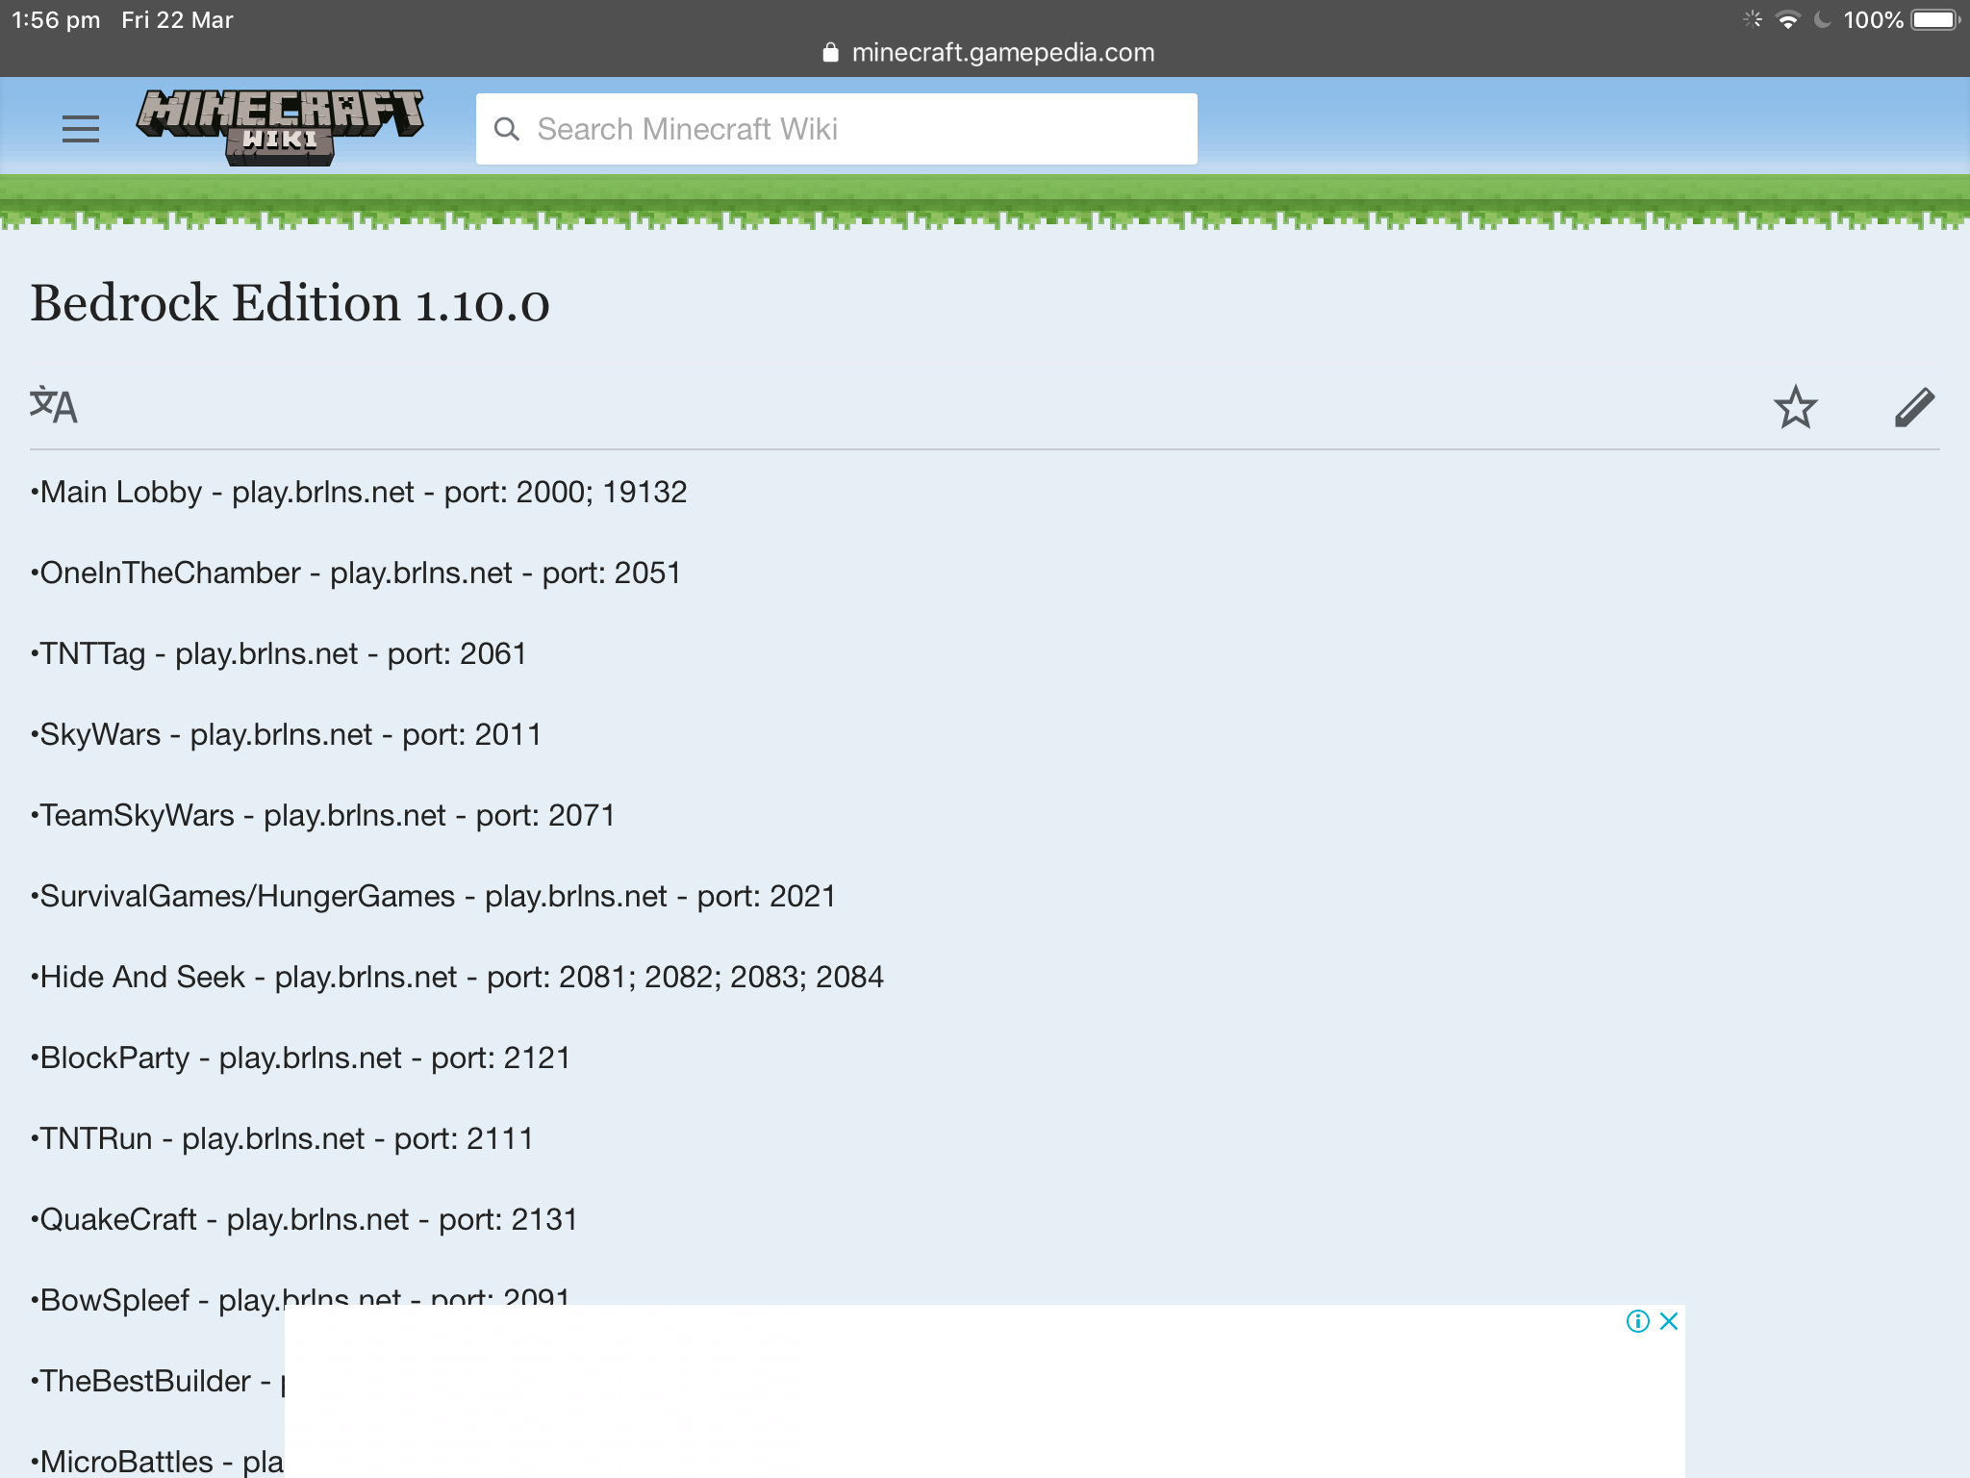Click the Bedrock Edition 1.10.0 page title
Viewport: 1970px width, 1478px height.
pyautogui.click(x=290, y=303)
